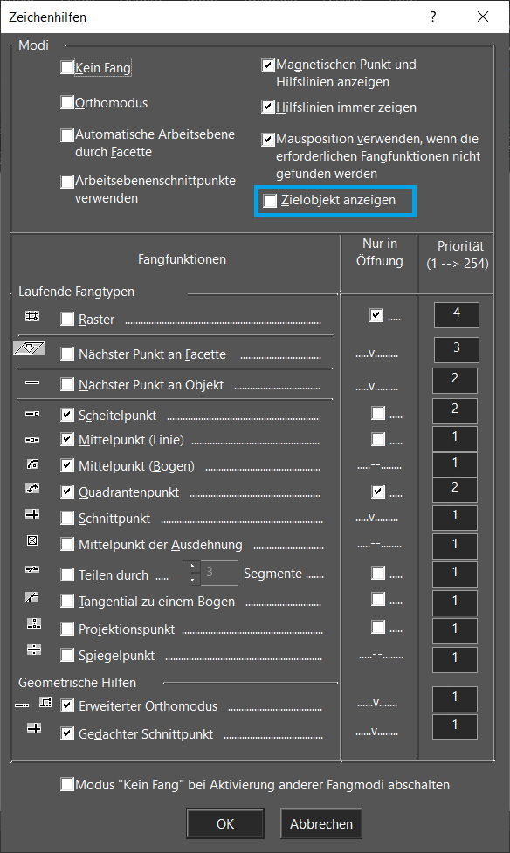
Task: Click the help question mark in title bar
Action: [x=432, y=17]
